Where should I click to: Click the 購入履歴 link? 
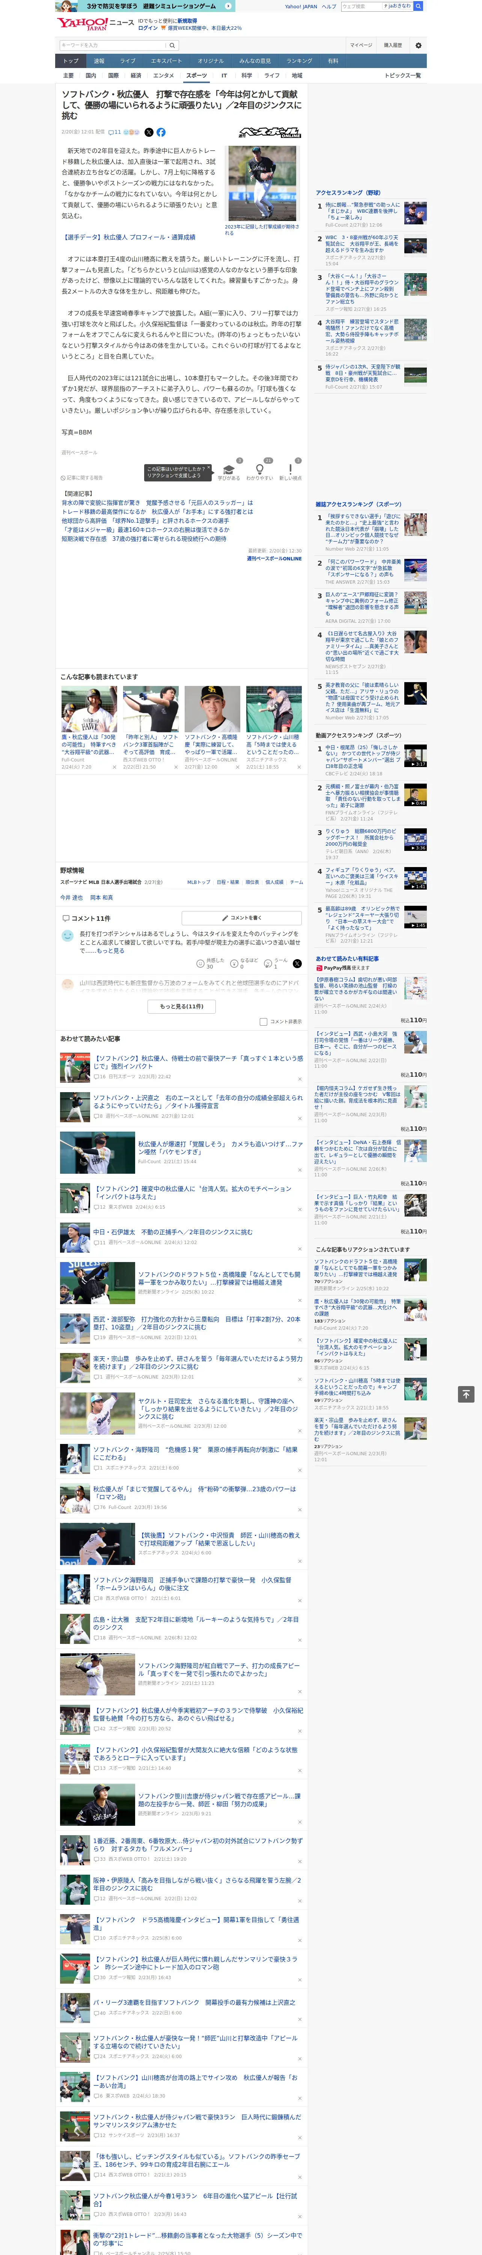click(393, 45)
